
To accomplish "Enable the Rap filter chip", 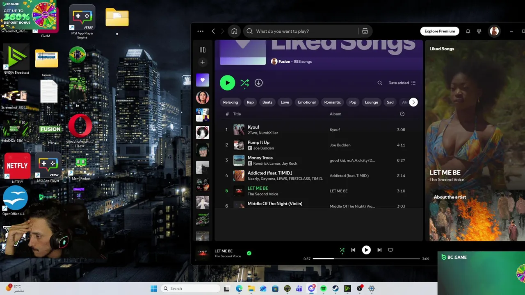I will [x=250, y=102].
